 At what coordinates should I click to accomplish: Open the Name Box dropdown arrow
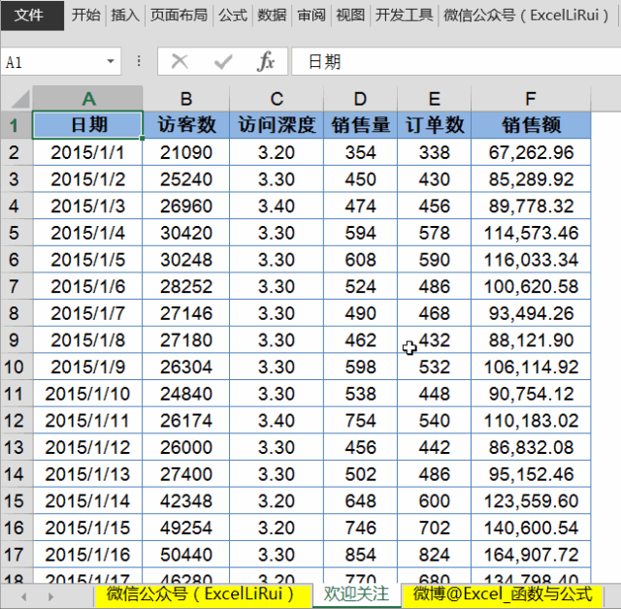111,61
